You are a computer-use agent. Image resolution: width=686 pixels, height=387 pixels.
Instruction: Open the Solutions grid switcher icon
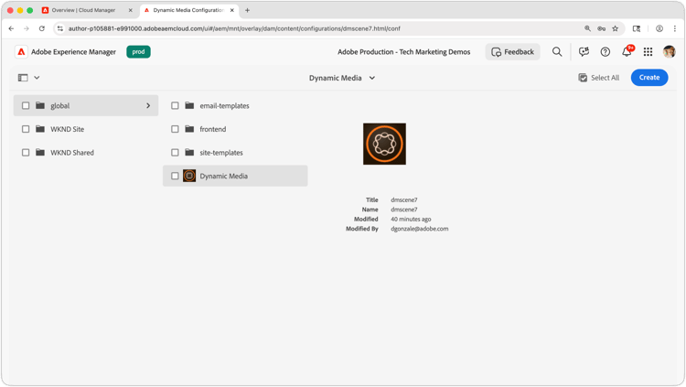click(x=648, y=51)
